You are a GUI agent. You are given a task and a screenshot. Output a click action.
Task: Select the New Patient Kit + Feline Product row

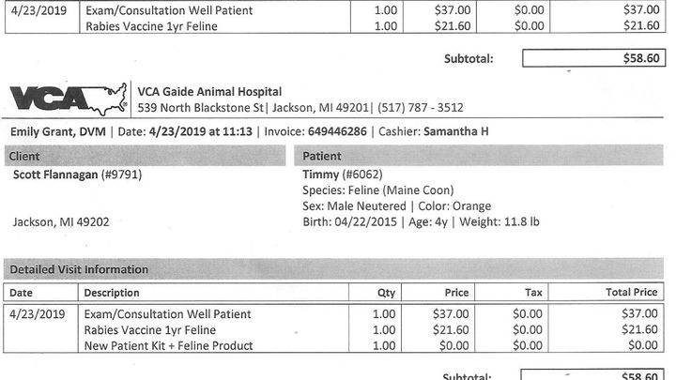pyautogui.click(x=333, y=345)
